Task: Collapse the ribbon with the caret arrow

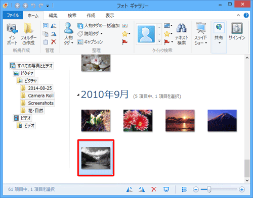Action: point(238,15)
